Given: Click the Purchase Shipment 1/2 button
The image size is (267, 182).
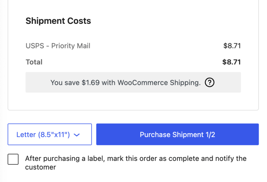Looking at the screenshot, I should (x=177, y=134).
